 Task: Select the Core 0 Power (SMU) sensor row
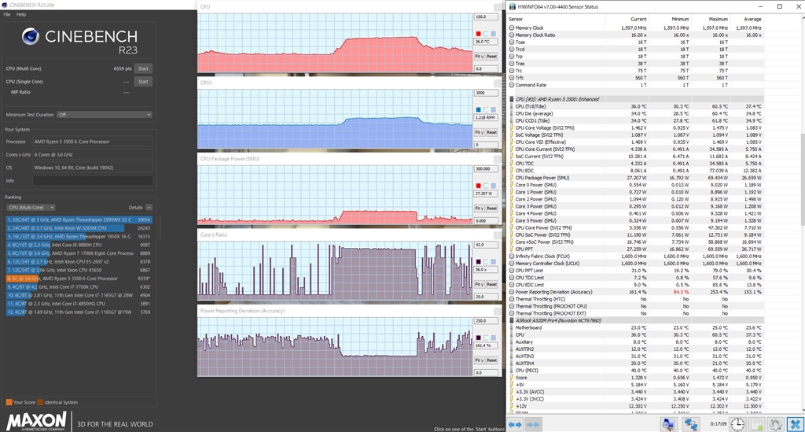point(636,185)
